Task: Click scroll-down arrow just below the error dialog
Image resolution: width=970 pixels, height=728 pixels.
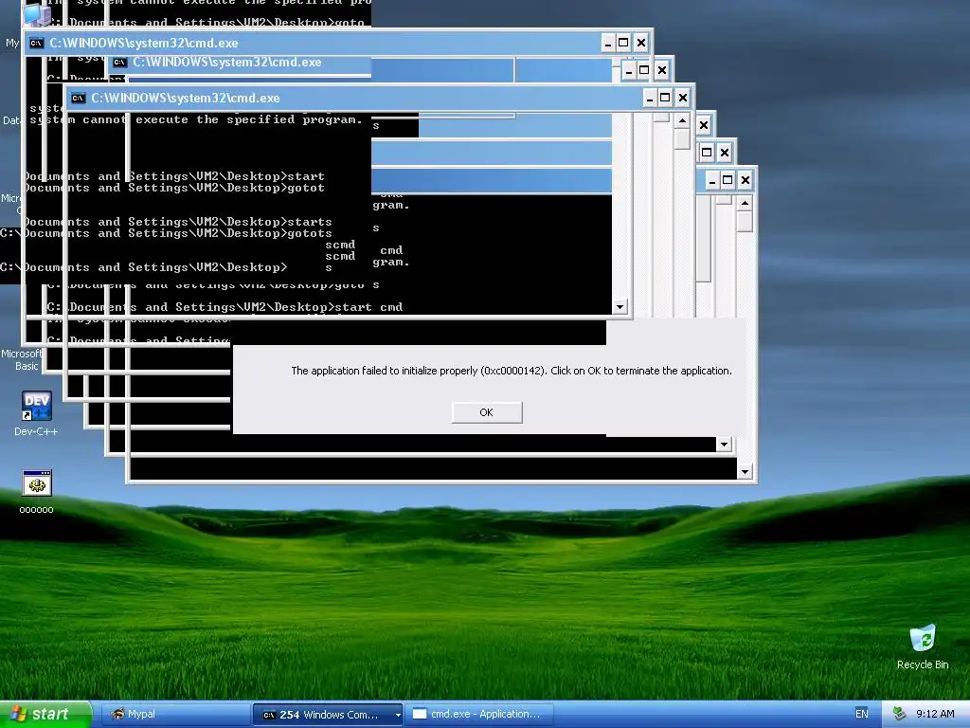Action: pyautogui.click(x=724, y=444)
